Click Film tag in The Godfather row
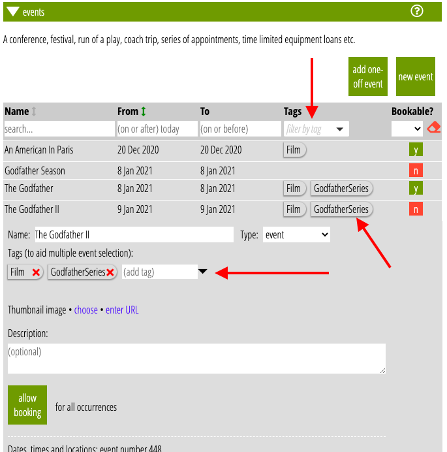 coord(294,189)
